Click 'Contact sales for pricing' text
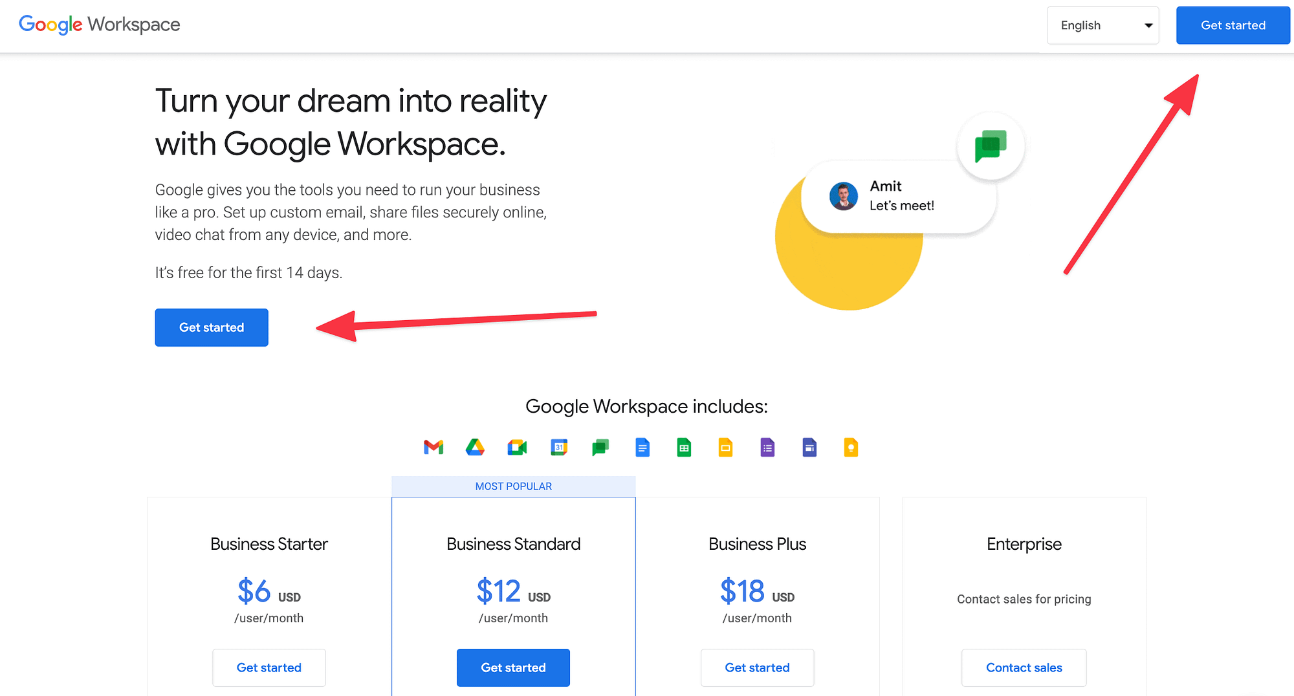 tap(1024, 599)
